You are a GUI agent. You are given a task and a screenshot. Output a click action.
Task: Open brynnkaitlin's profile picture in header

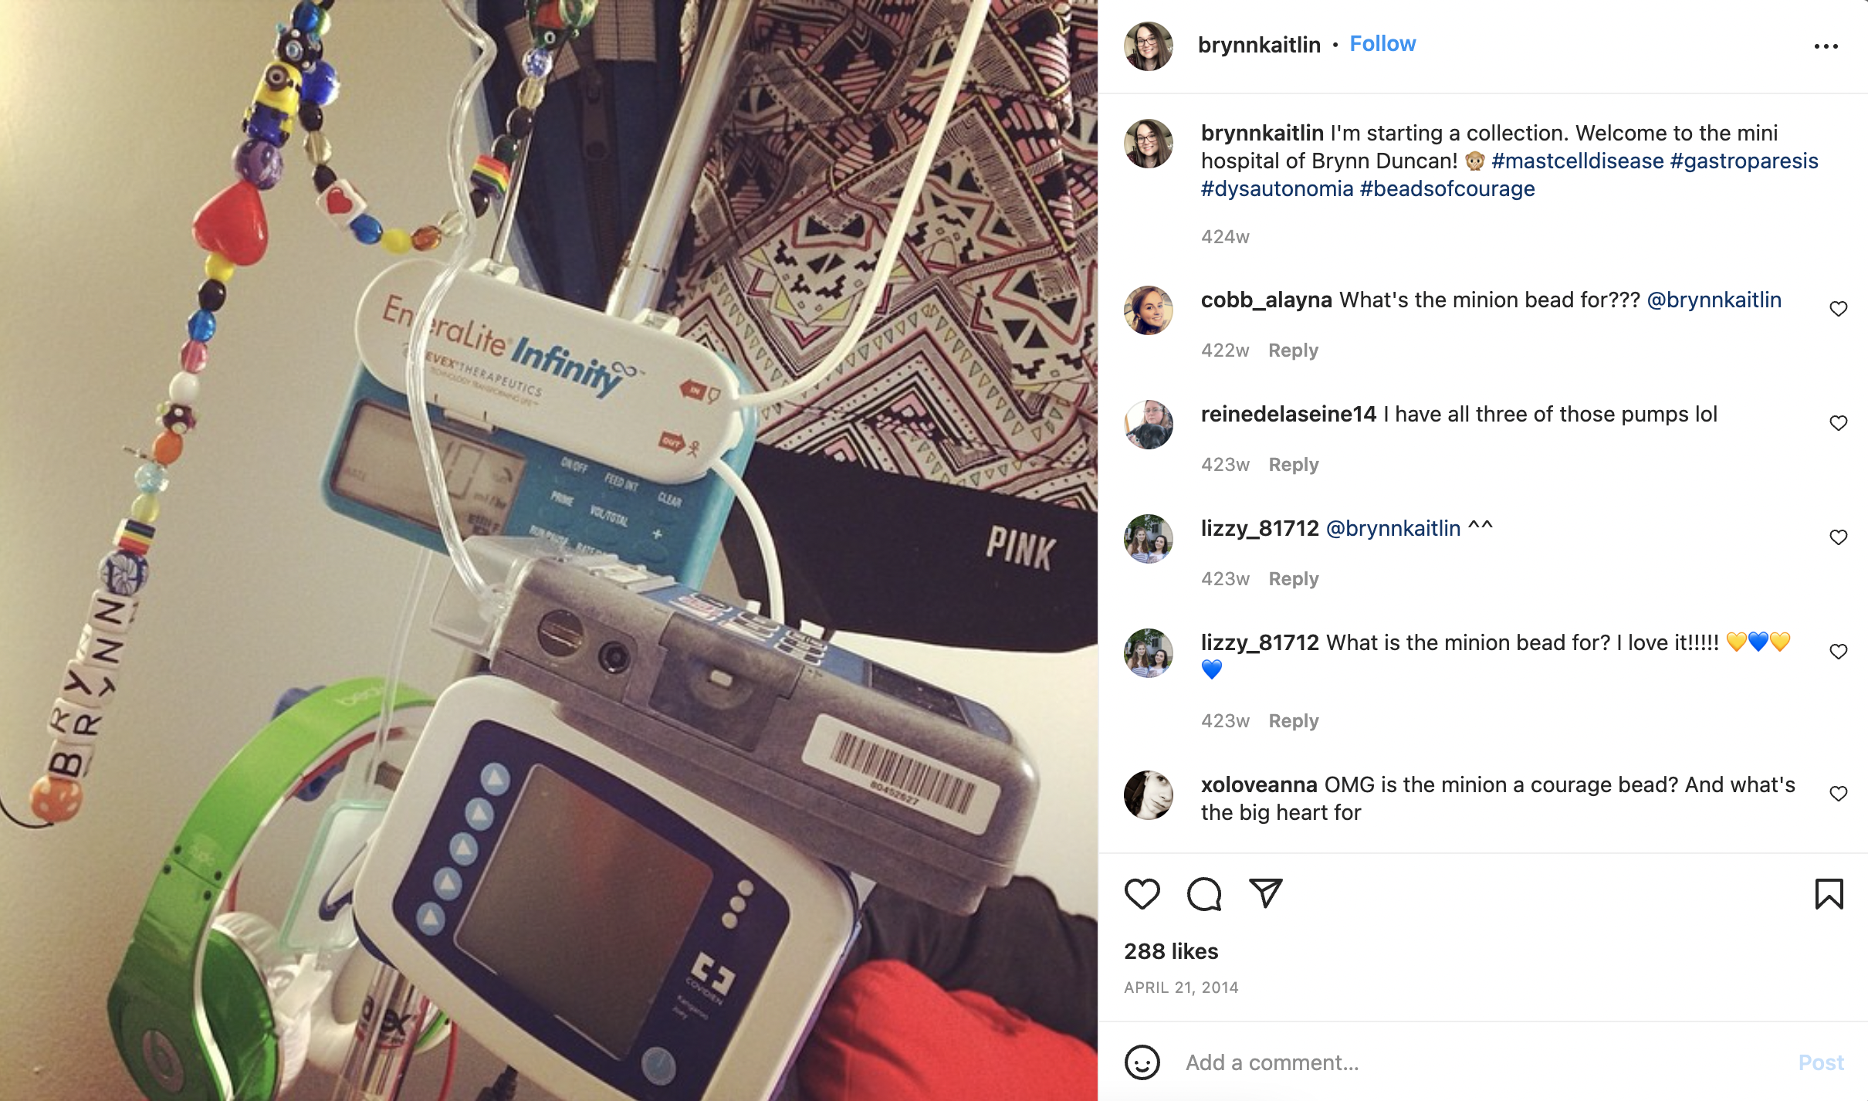(1148, 46)
